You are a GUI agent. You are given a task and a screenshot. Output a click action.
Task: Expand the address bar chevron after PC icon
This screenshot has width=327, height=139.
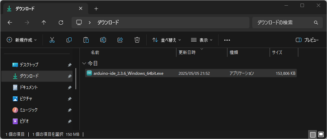(90, 23)
